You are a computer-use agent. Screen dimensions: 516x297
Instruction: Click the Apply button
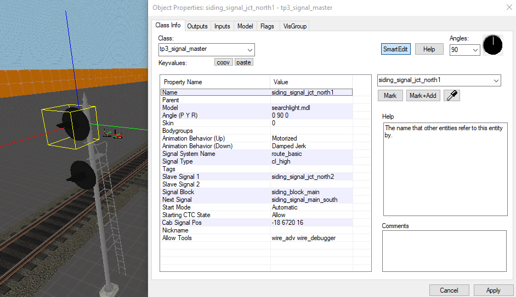tap(494, 290)
